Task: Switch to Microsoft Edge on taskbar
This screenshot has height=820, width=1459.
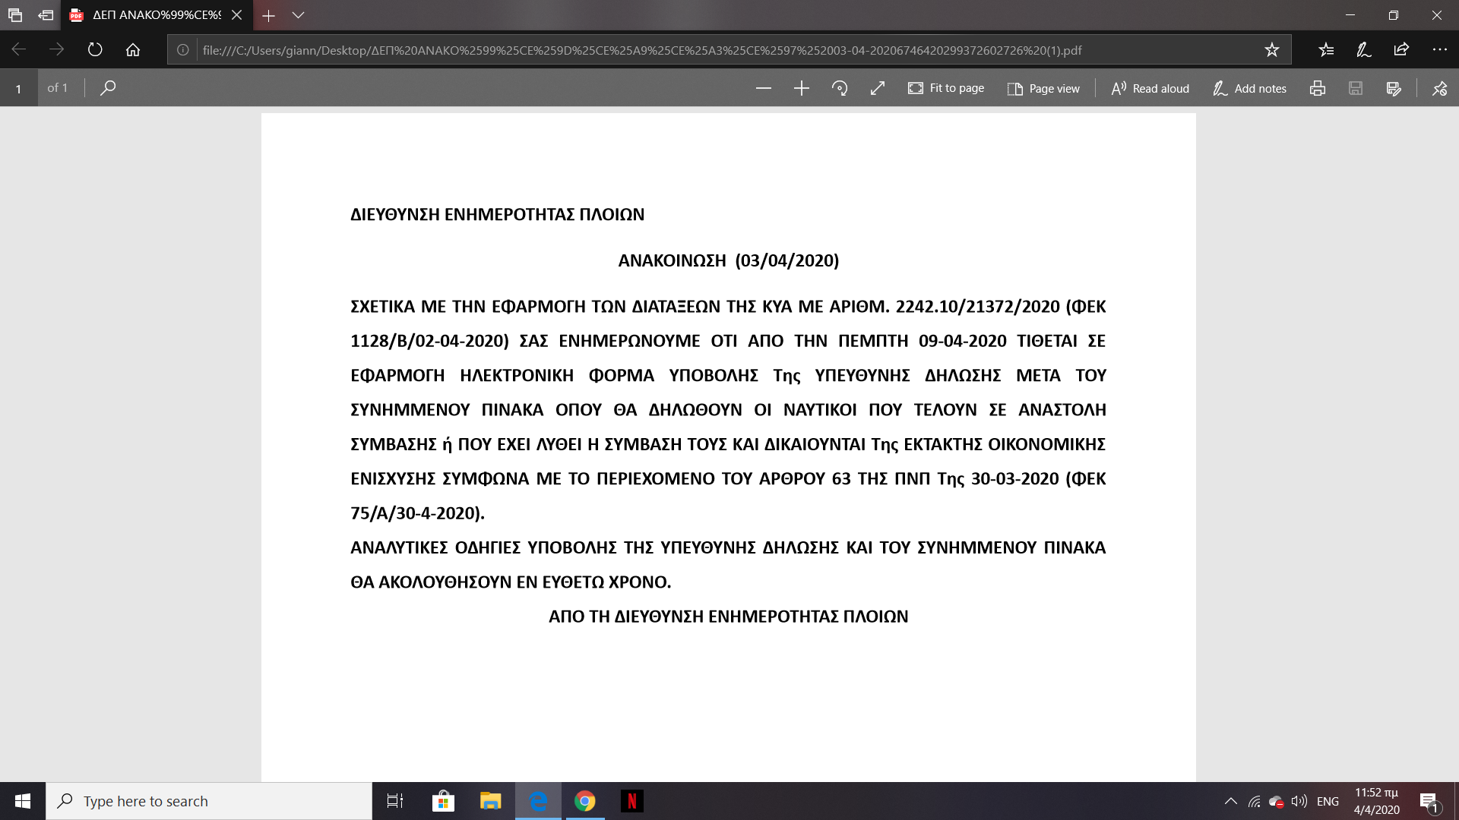Action: [538, 801]
